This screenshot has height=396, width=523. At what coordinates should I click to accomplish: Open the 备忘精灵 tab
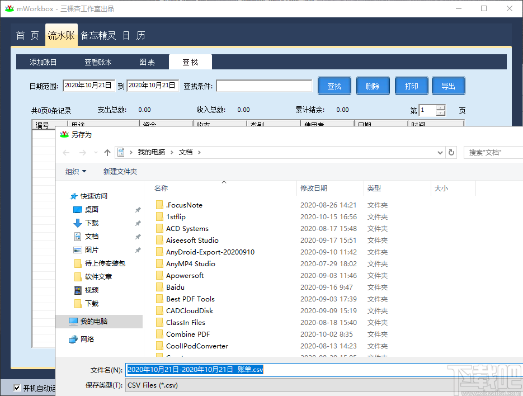[98, 35]
